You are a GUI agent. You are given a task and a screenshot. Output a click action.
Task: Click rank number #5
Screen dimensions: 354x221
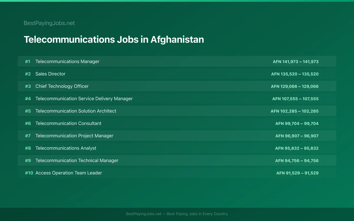(28, 111)
